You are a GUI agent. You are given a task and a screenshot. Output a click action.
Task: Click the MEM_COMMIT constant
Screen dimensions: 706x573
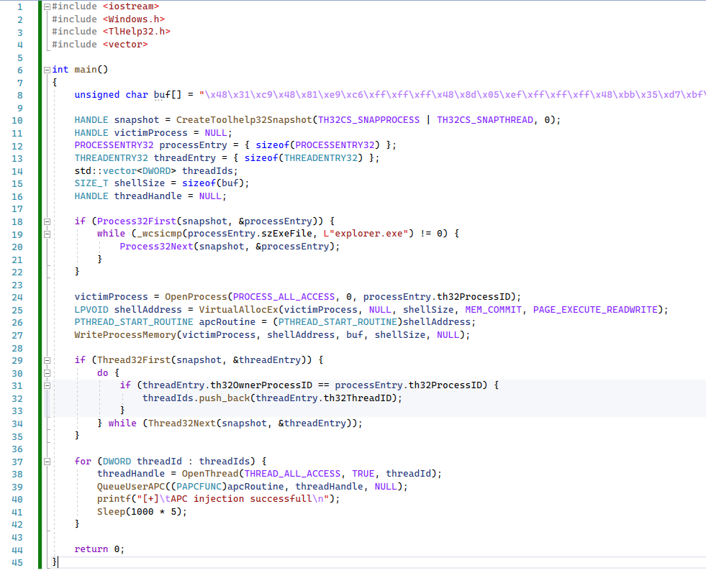point(493,310)
